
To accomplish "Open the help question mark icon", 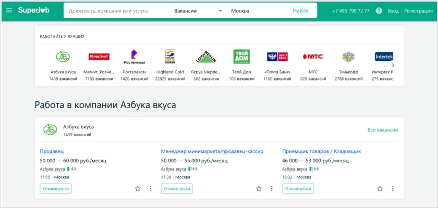I will [x=379, y=11].
